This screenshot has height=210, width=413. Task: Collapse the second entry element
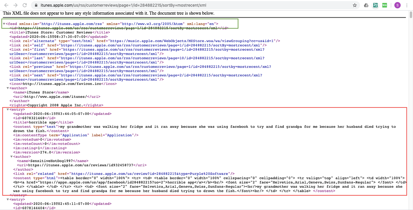[7, 199]
